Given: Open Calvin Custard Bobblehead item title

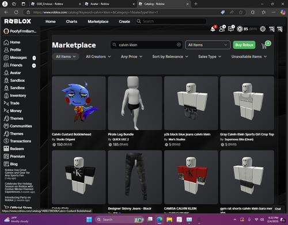Looking at the screenshot, I should 71,134.
